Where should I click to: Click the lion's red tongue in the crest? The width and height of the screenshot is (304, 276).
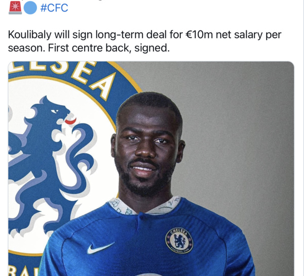click(70, 121)
